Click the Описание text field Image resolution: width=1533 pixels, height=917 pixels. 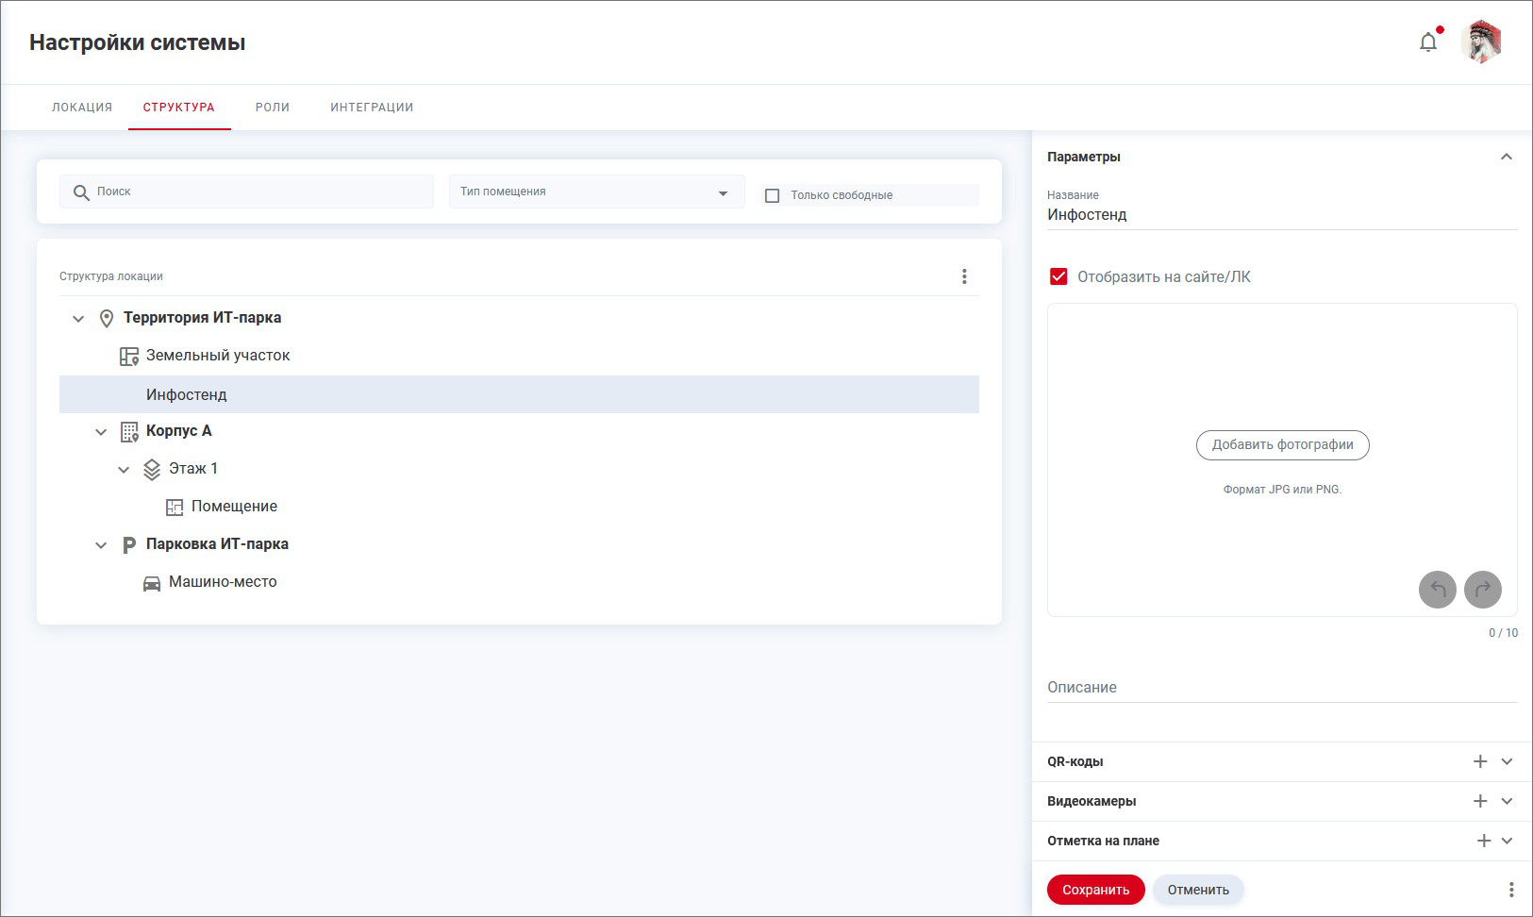[x=1281, y=688]
